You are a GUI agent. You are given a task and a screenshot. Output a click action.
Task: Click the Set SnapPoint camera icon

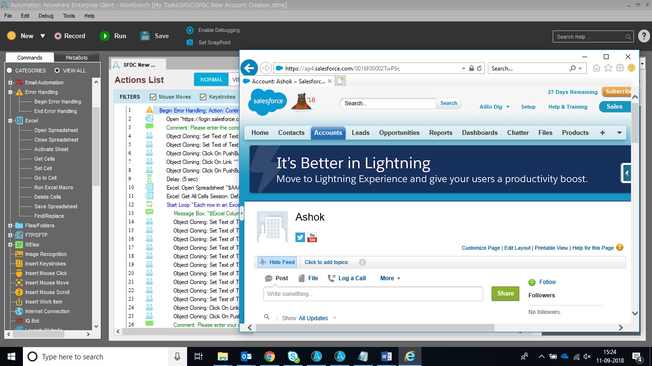pos(189,42)
